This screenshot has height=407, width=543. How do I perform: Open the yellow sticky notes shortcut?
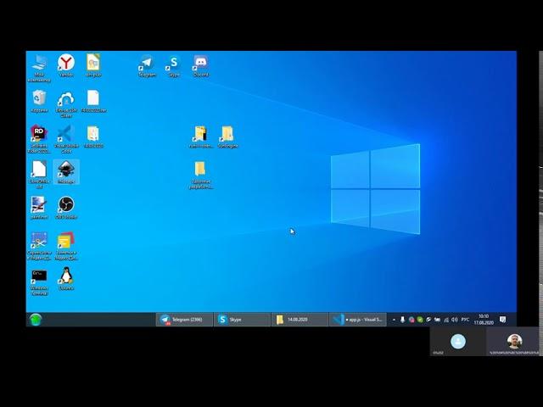(66, 246)
